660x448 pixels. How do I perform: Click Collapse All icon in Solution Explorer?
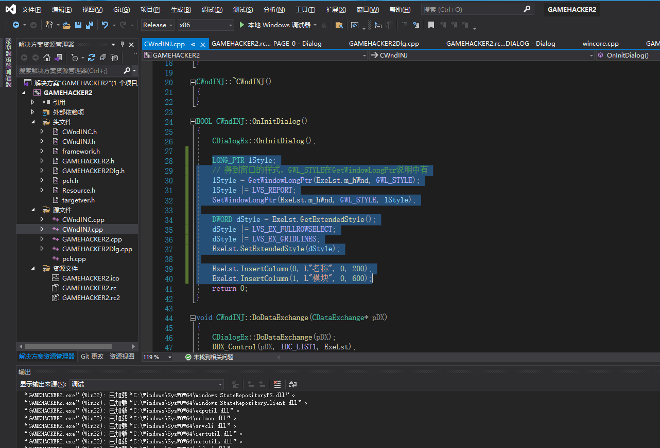point(103,58)
